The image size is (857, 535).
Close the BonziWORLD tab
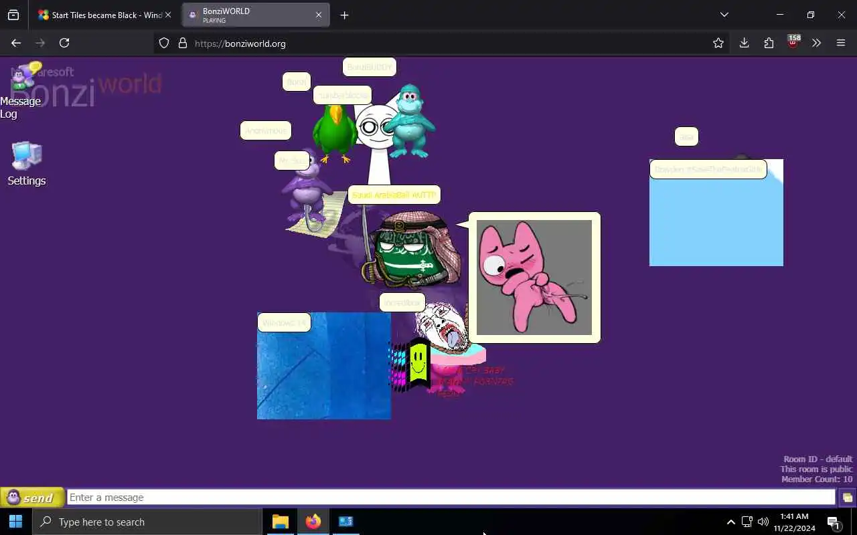pos(319,15)
